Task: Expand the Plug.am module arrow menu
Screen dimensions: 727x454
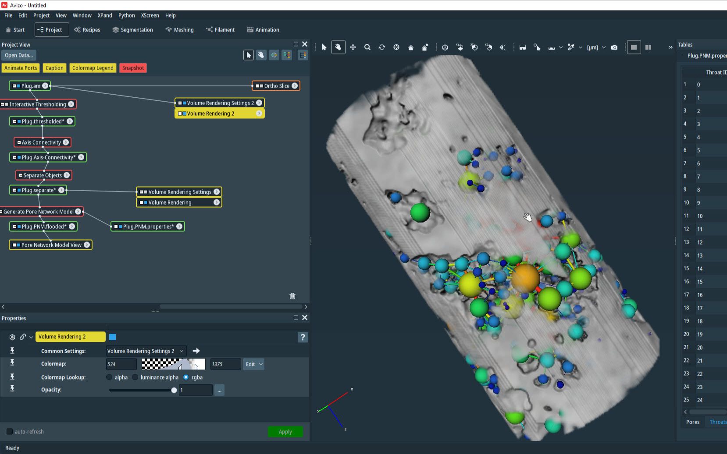Action: [x=45, y=86]
